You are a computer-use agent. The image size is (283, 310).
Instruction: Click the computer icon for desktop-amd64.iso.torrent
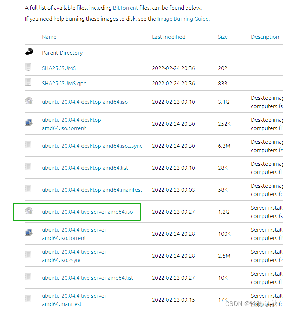pyautogui.click(x=29, y=123)
